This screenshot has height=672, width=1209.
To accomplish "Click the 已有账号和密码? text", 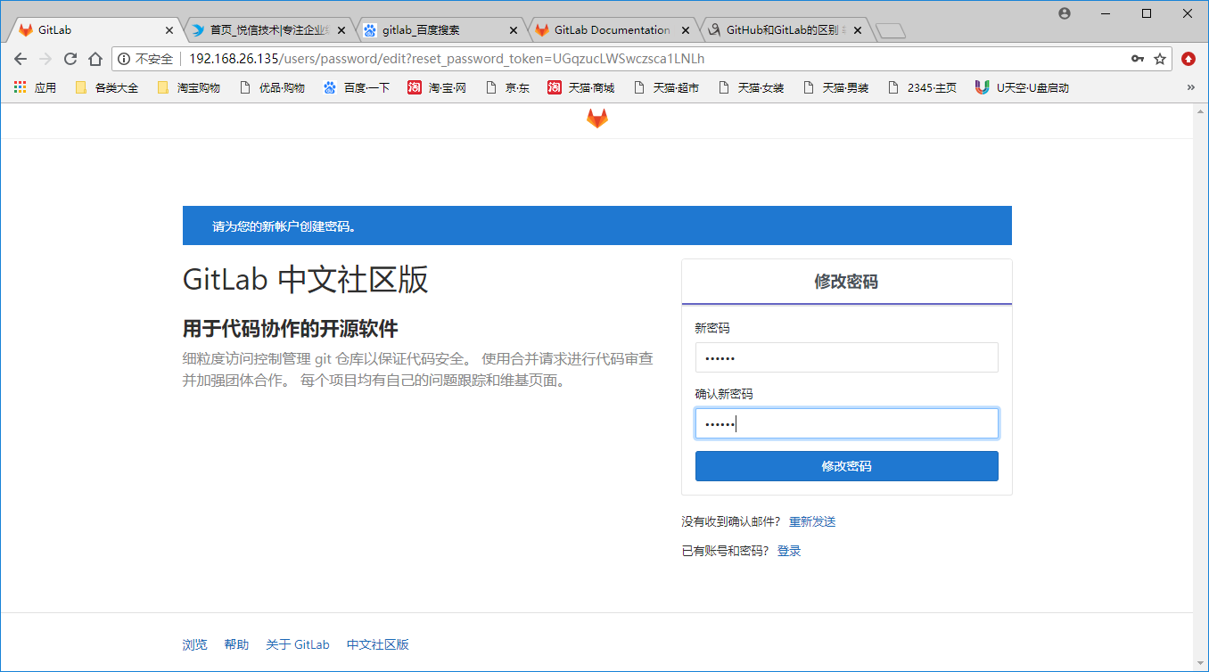I will [725, 551].
